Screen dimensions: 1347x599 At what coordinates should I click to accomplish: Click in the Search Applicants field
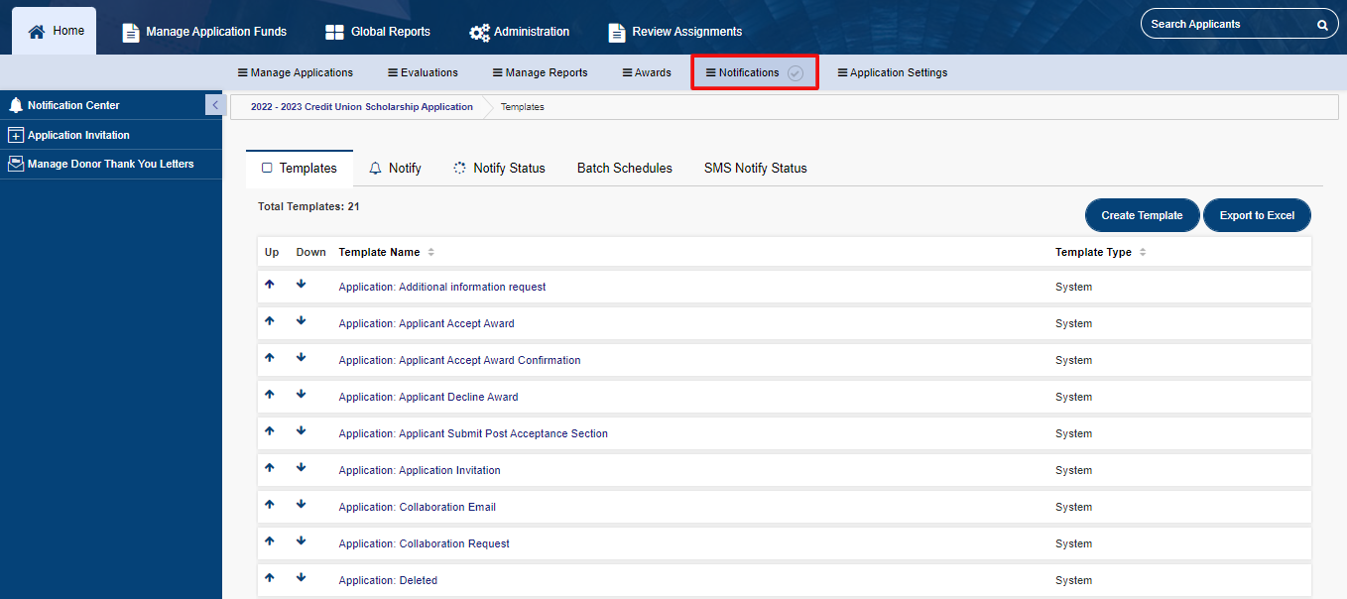pos(1228,24)
